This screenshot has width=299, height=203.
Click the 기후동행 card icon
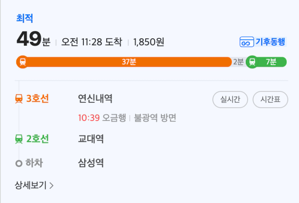(x=247, y=42)
